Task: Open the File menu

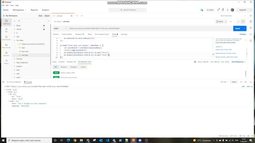Action: [x=3, y=5]
